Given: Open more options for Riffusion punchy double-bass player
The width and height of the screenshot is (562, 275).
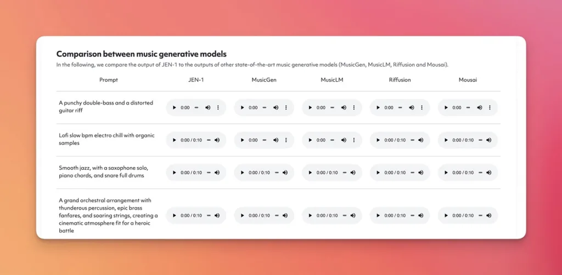Looking at the screenshot, I should pos(423,108).
